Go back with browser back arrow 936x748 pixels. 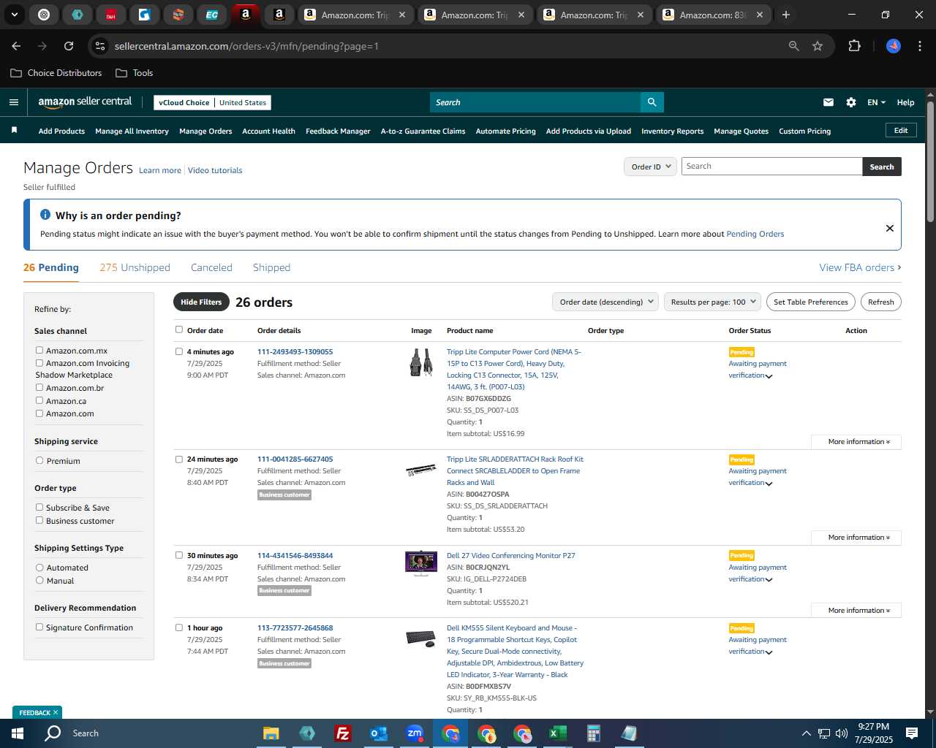(16, 46)
